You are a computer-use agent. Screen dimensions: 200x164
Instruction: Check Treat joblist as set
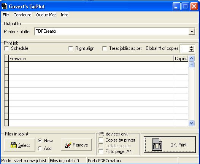tap(105, 48)
